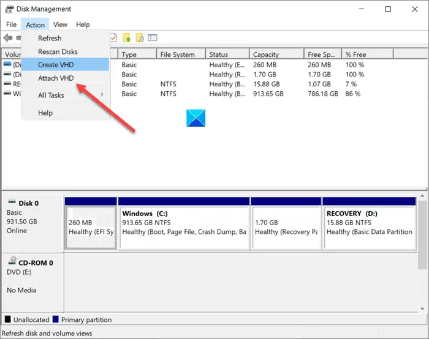
Task: Click the NTFS cell in the 15.88 GB row
Action: point(169,84)
